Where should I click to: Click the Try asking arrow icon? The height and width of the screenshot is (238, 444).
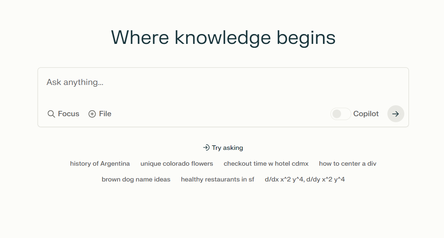(x=206, y=147)
